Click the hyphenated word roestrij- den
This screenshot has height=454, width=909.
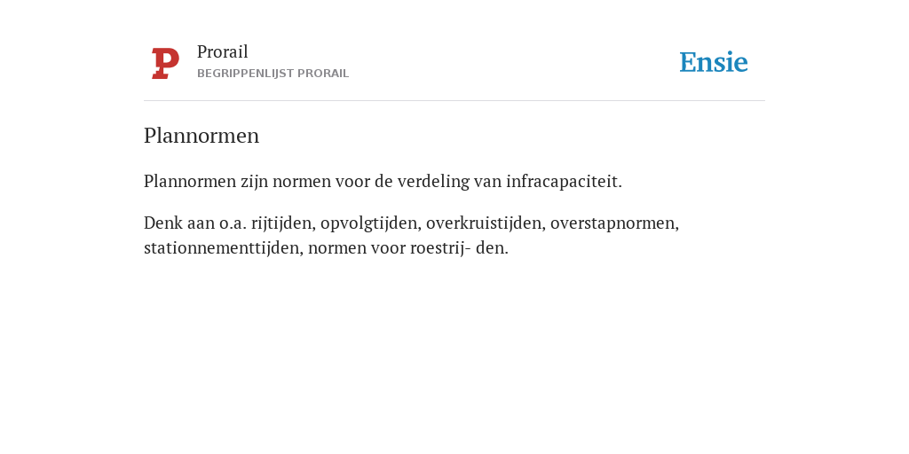[x=459, y=248]
